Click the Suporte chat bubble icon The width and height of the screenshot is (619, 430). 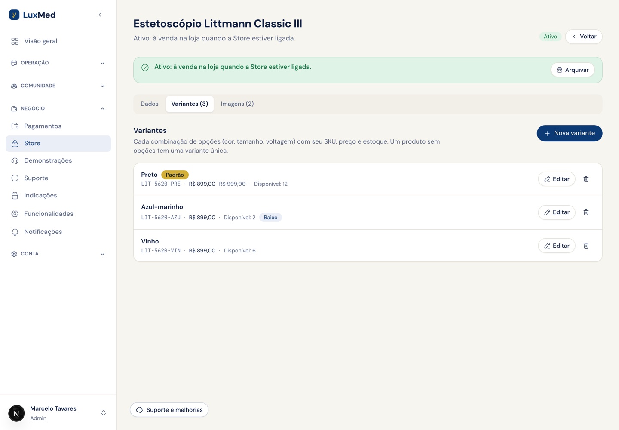point(15,178)
